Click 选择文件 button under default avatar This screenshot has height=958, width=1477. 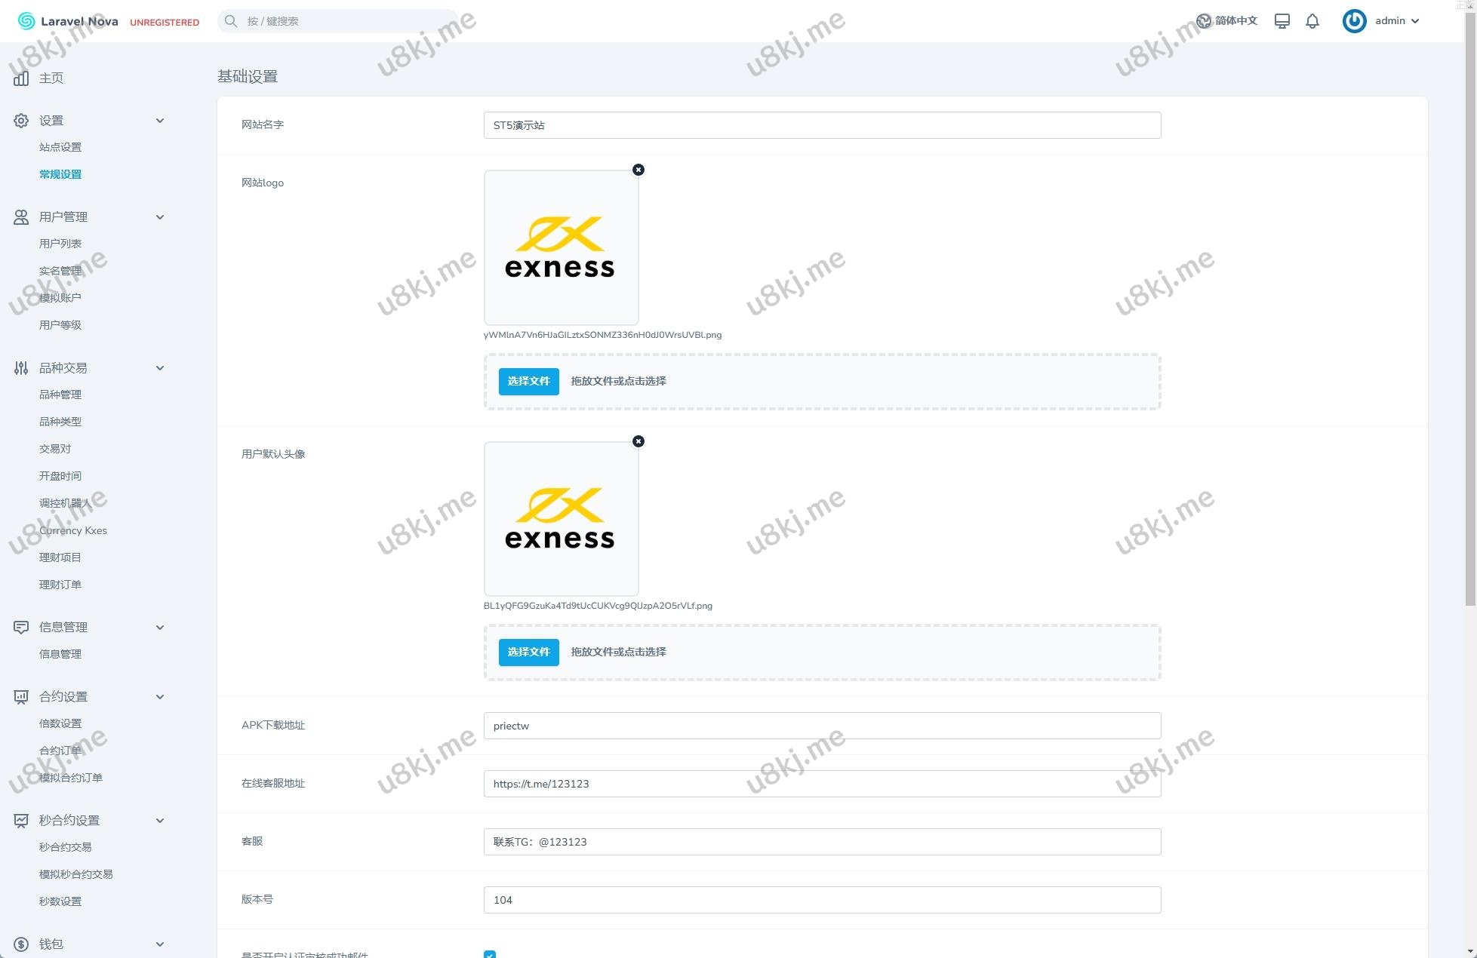click(528, 652)
